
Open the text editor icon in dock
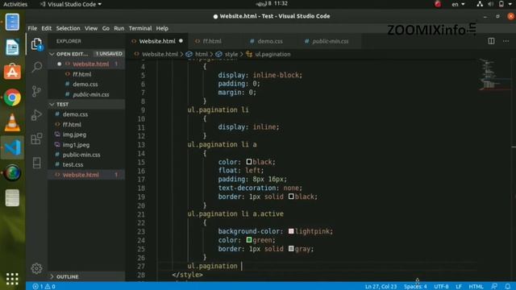coord(12,197)
